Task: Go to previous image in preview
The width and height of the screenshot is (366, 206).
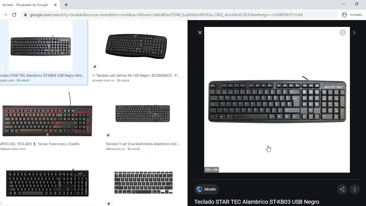Action: point(343,33)
